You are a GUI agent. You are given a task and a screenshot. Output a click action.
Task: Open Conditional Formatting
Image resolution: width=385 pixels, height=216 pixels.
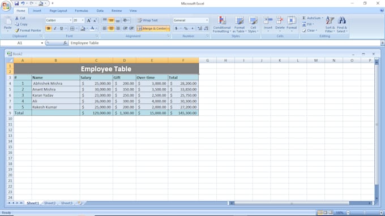tap(222, 24)
